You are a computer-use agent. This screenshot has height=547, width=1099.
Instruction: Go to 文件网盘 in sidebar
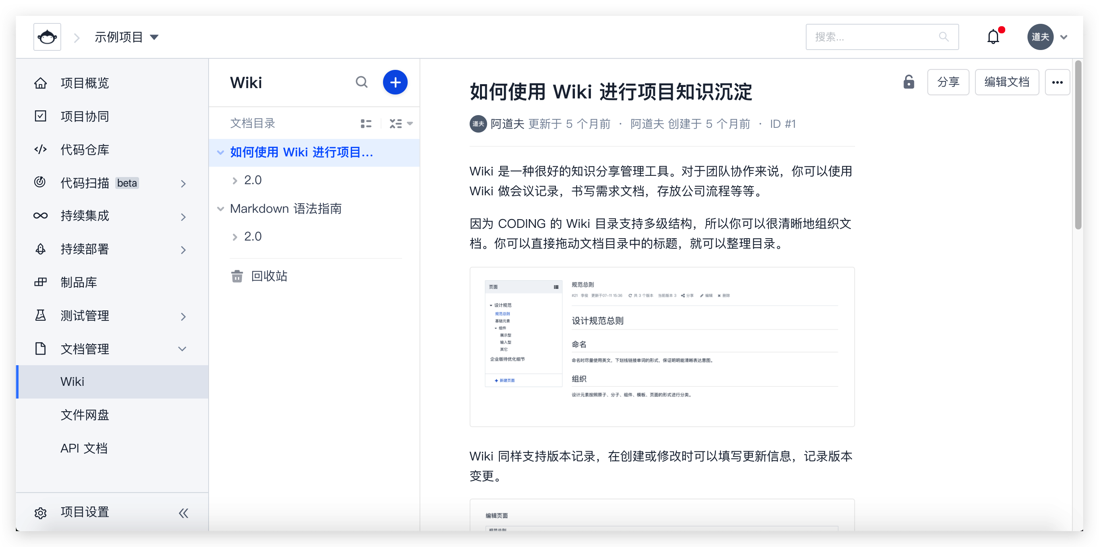tap(85, 414)
